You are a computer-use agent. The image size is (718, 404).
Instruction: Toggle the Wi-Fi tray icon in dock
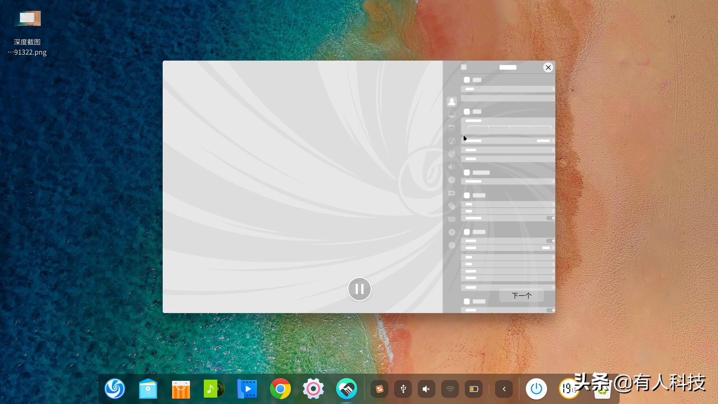pos(450,389)
